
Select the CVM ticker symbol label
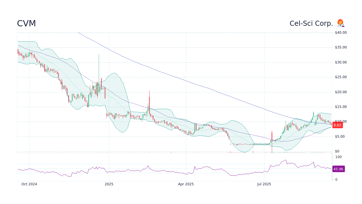[26, 23]
